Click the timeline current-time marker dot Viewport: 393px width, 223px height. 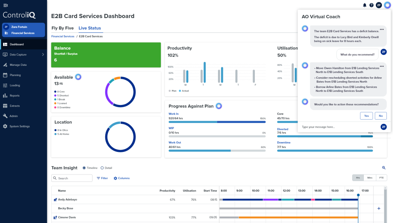[x=358, y=195]
